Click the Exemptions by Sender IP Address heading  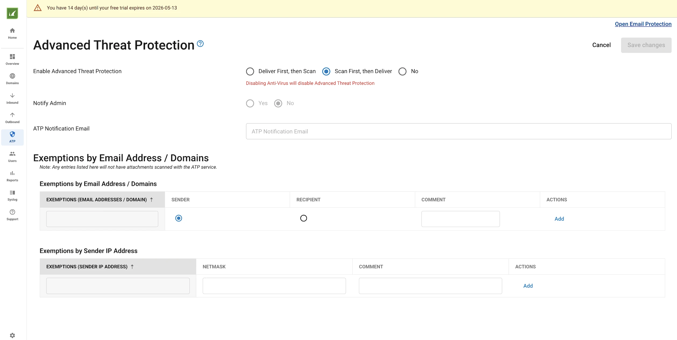point(88,251)
